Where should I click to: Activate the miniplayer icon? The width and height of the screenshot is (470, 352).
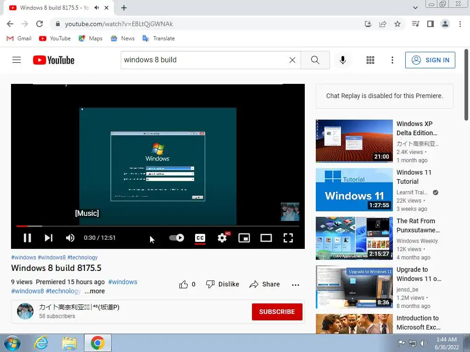[x=244, y=238]
